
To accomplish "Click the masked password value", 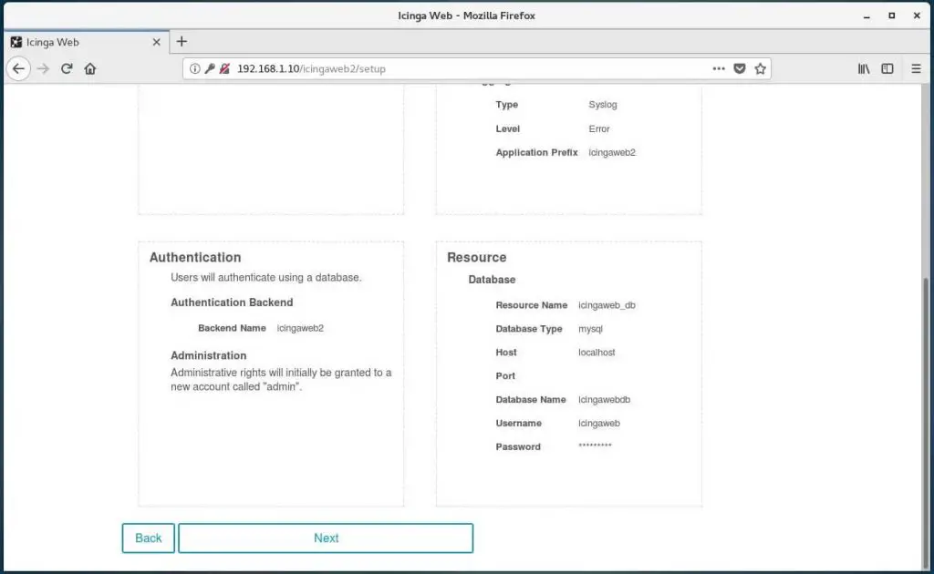I will (x=595, y=446).
